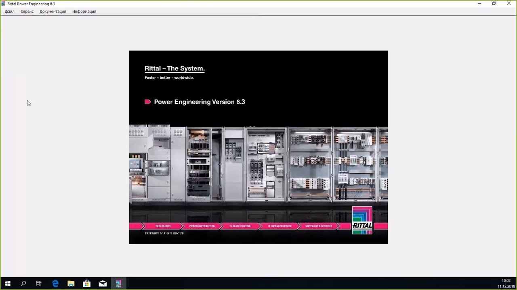Click 'Faster – better – worldwide.' tagline
The height and width of the screenshot is (290, 517).
[169, 78]
